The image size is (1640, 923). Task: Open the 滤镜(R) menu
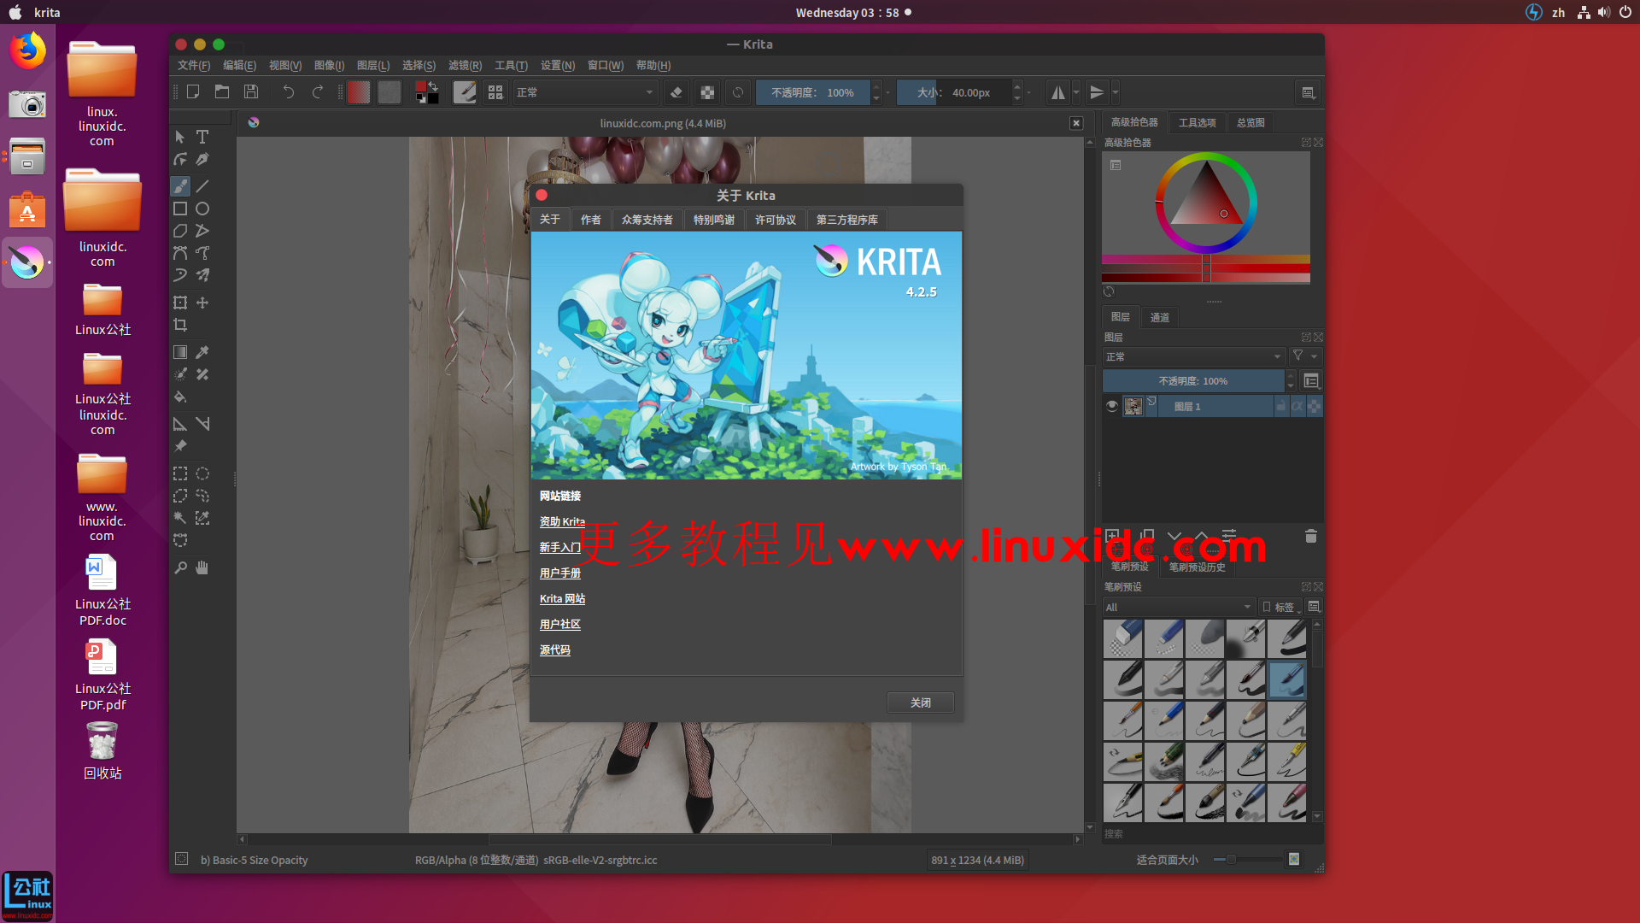[x=465, y=66]
